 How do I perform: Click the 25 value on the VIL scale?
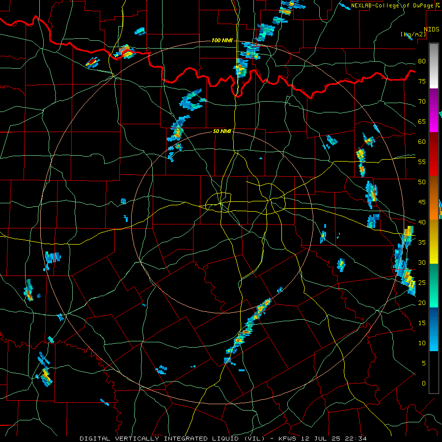click(x=422, y=282)
